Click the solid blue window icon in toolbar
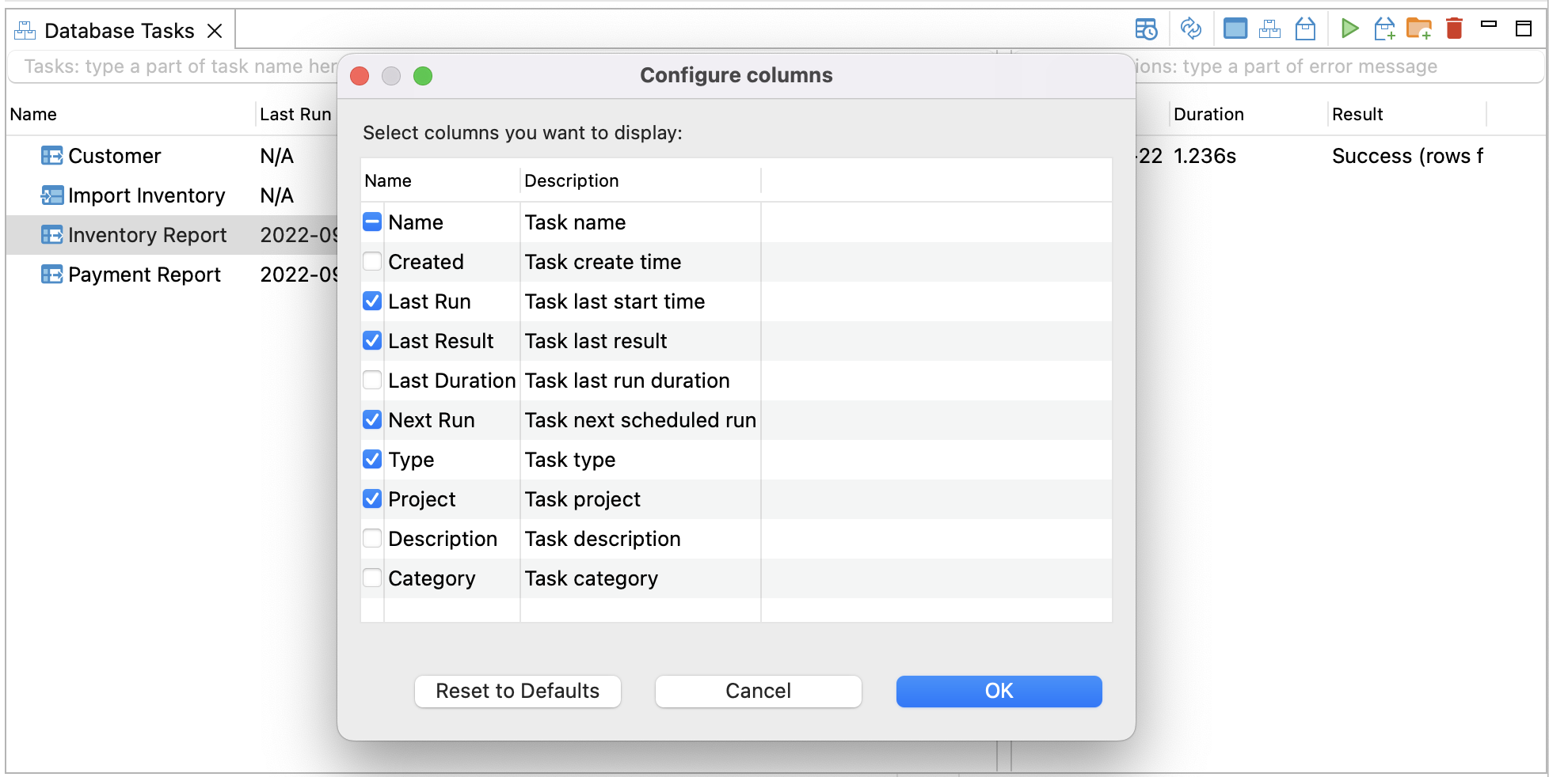 (1235, 29)
